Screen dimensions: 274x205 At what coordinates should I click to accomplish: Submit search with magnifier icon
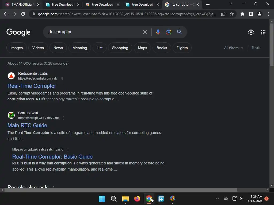click(179, 32)
